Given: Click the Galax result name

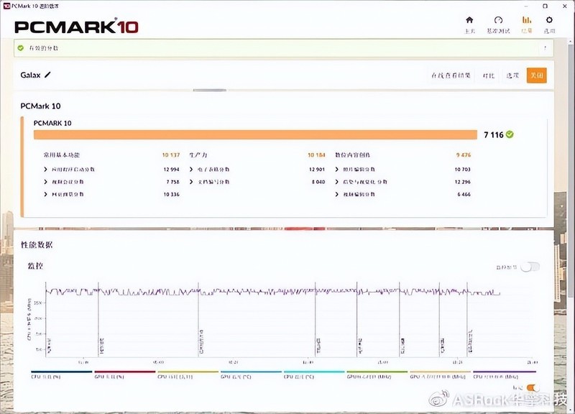Looking at the screenshot, I should click(30, 75).
